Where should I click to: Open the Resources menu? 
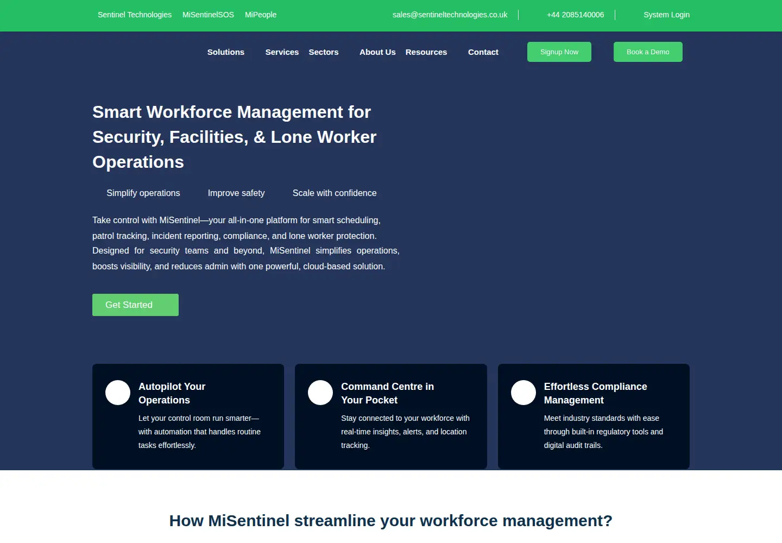click(x=426, y=52)
